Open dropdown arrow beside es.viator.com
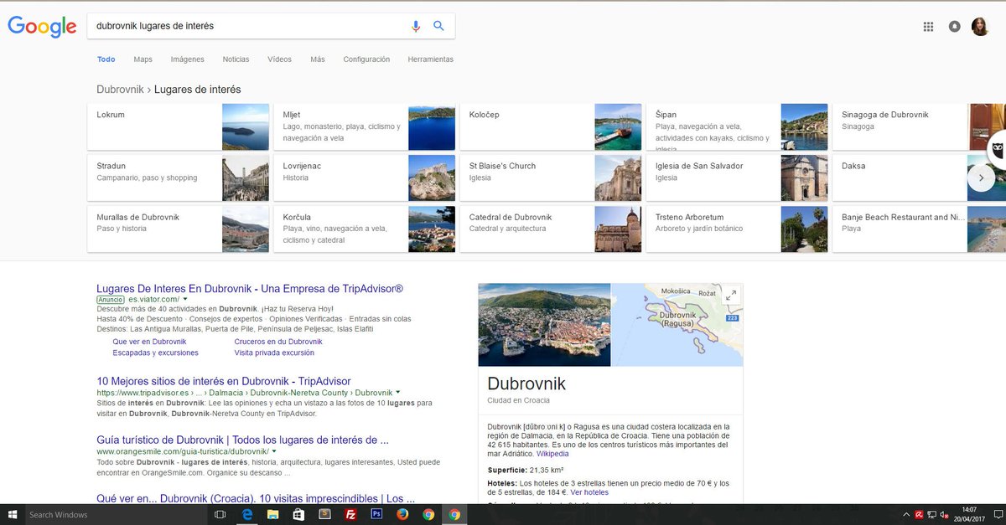This screenshot has width=1006, height=525. click(x=184, y=299)
